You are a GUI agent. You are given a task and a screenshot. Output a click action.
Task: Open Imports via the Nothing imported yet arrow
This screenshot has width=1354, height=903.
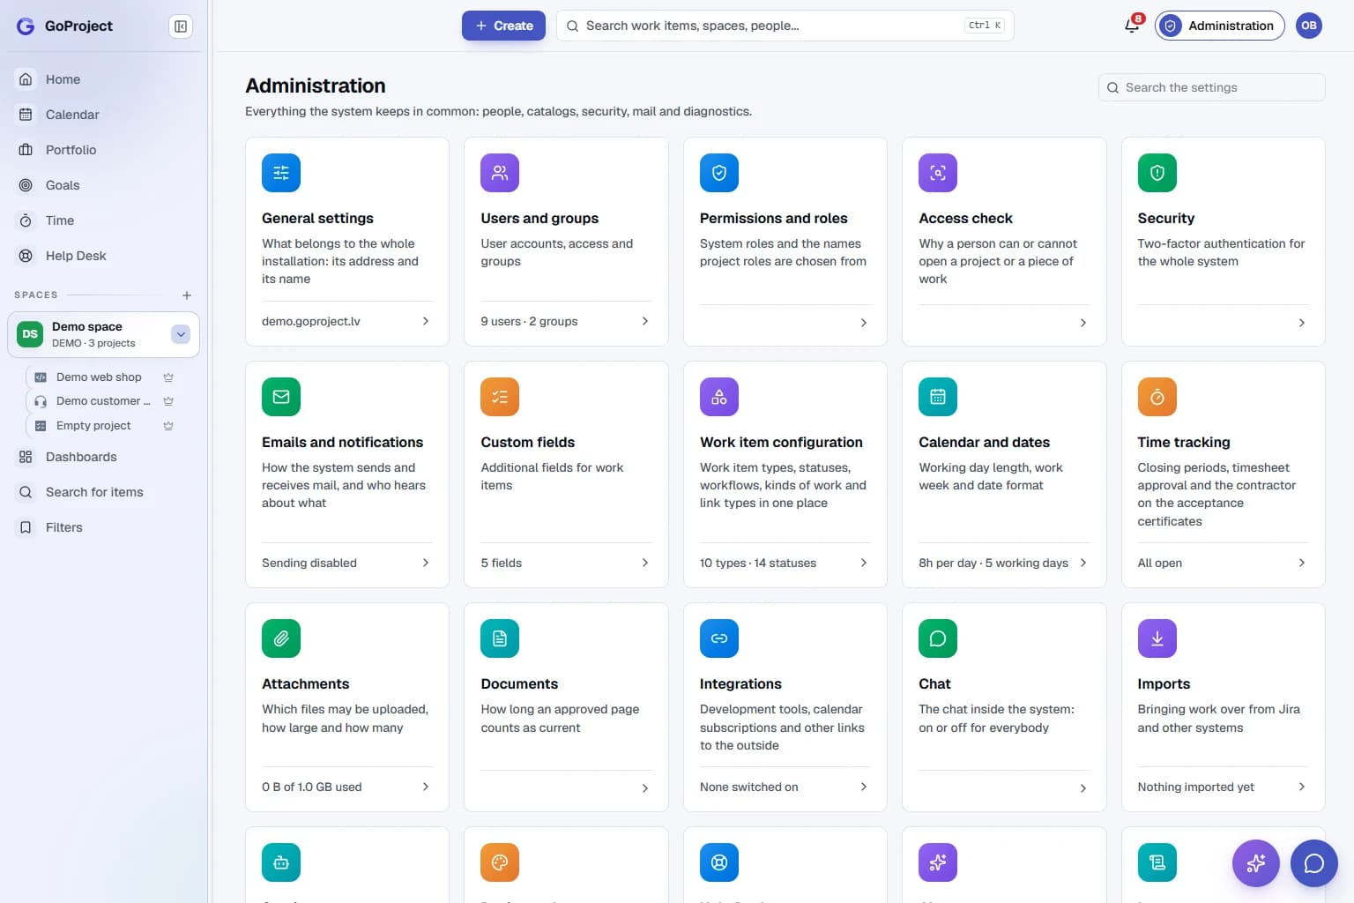point(1302,787)
